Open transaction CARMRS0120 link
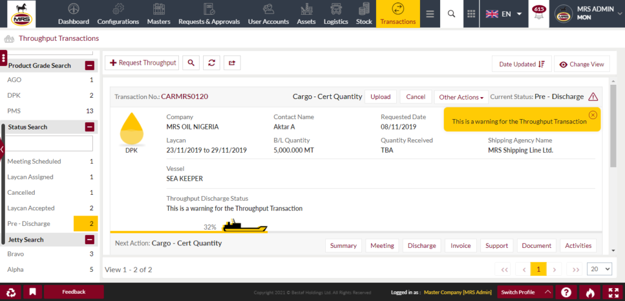 pyautogui.click(x=184, y=96)
